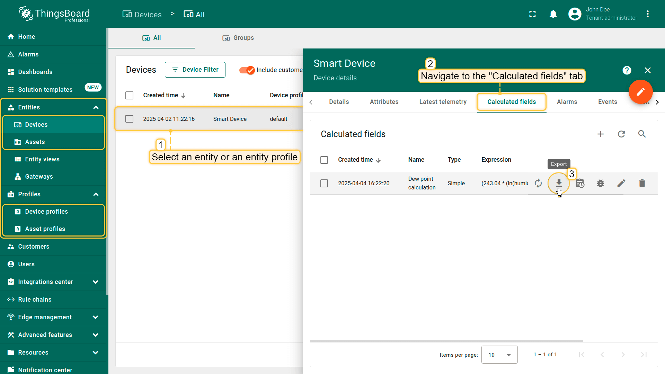Select the Smart Device row checkbox

pyautogui.click(x=129, y=119)
